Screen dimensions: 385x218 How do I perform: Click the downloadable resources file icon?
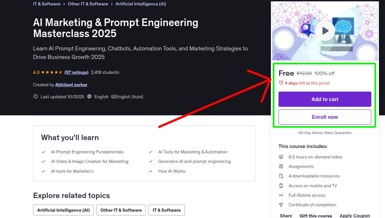(x=281, y=176)
